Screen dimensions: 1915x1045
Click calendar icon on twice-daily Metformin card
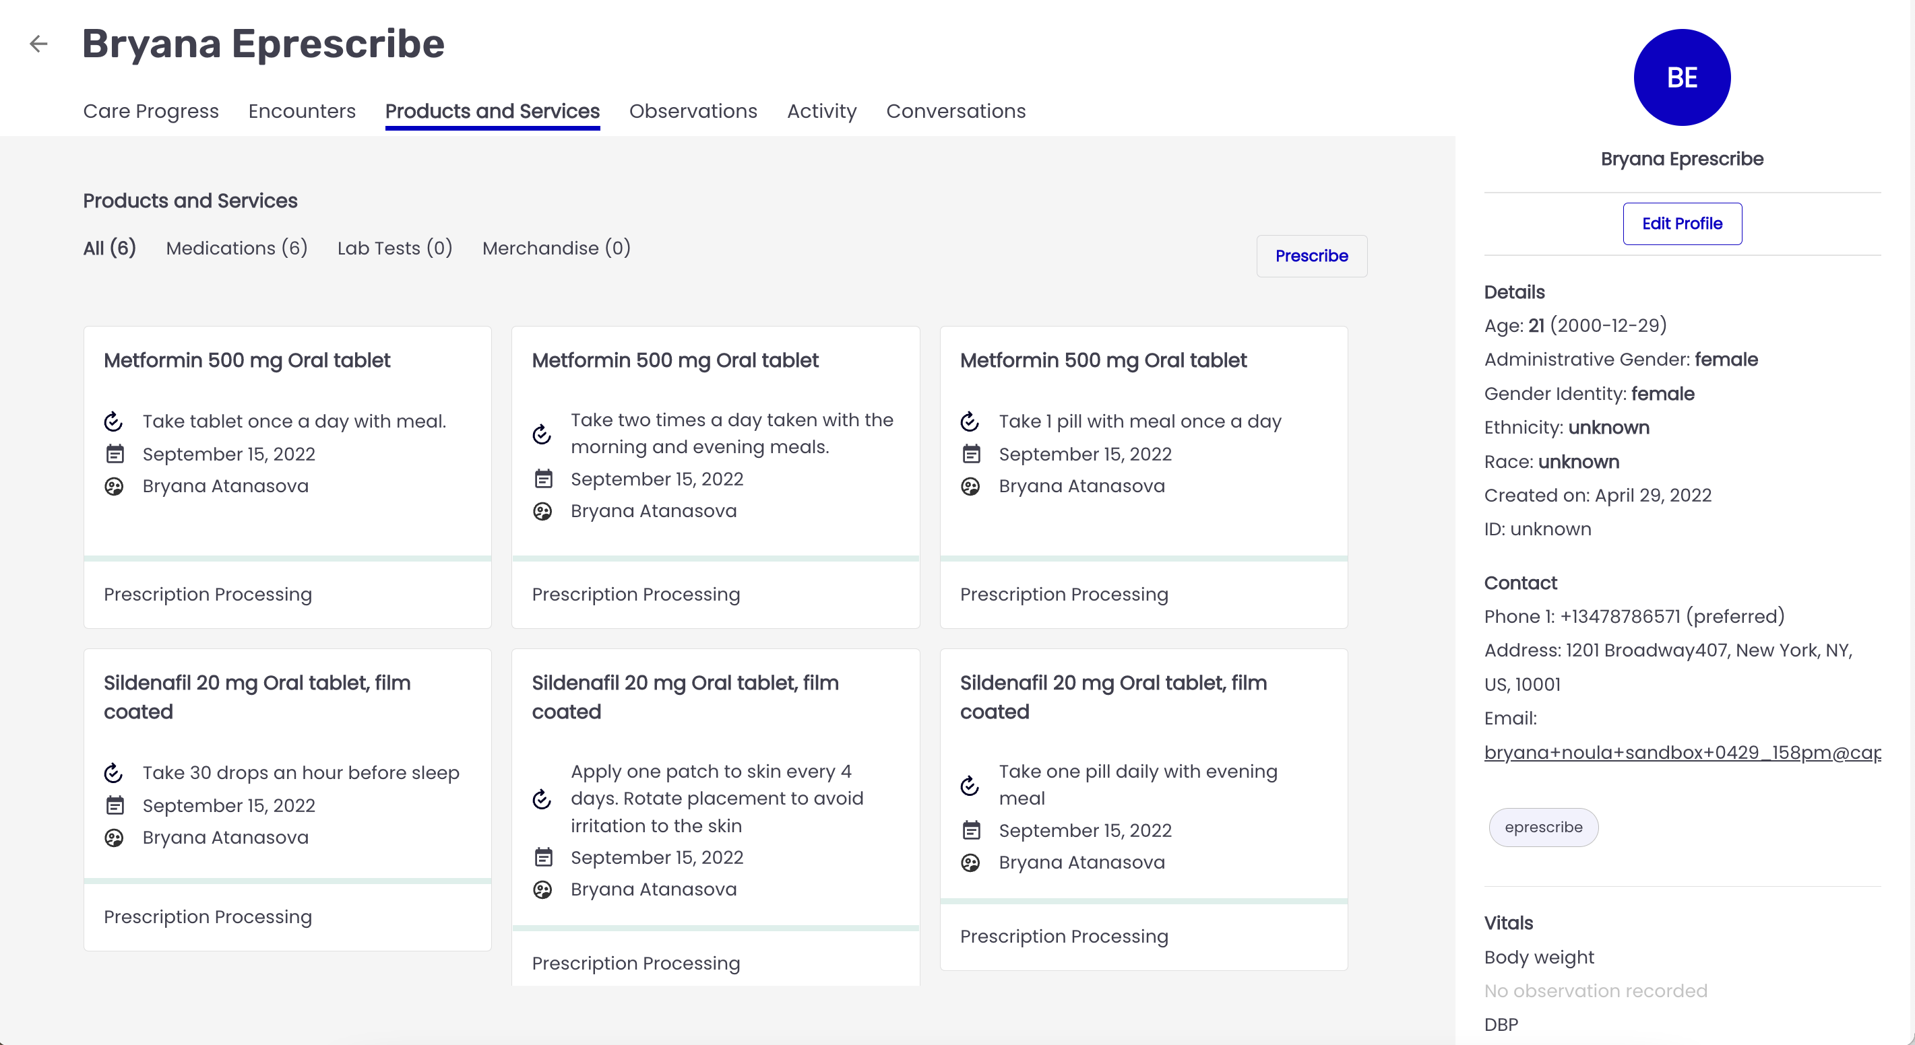click(x=543, y=479)
